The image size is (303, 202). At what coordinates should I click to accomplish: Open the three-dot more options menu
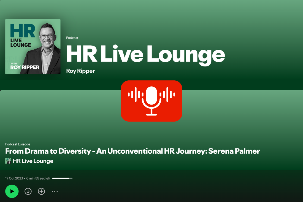(x=55, y=191)
